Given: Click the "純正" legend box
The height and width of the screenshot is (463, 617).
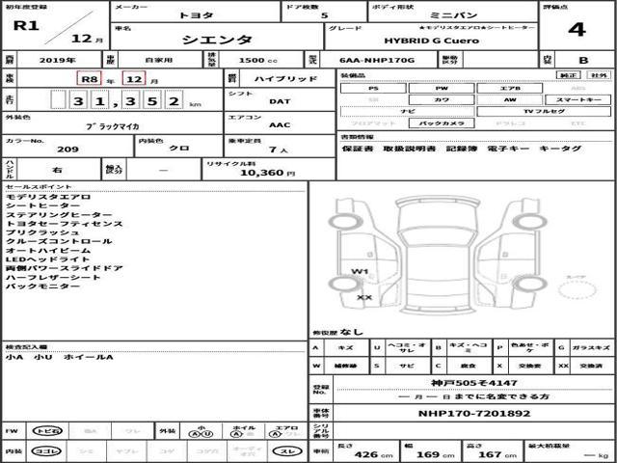Looking at the screenshot, I should (569, 75).
